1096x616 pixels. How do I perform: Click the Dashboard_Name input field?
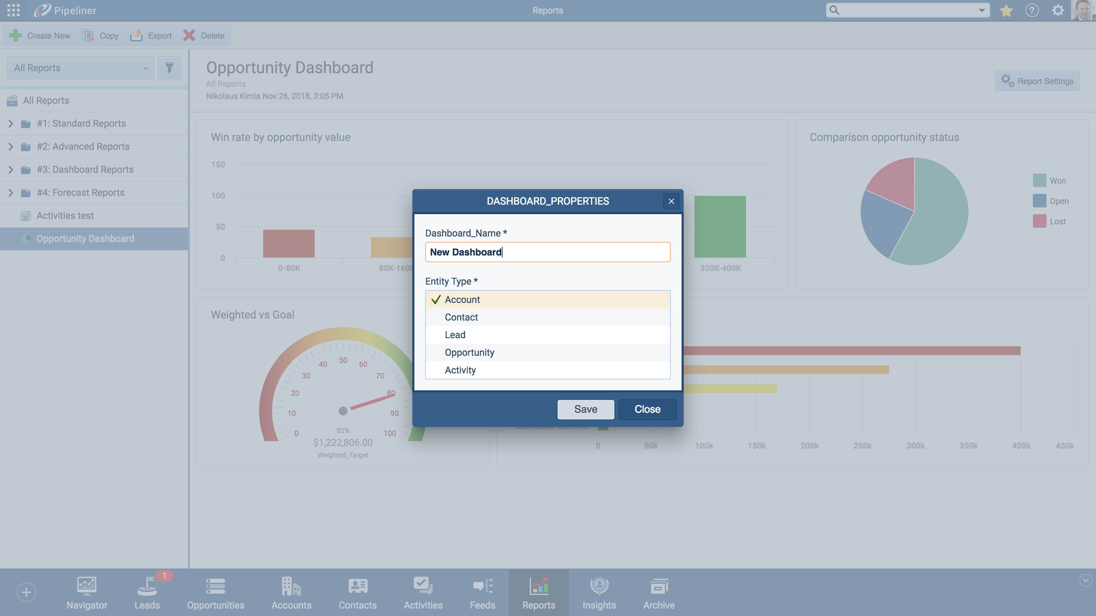(x=548, y=252)
